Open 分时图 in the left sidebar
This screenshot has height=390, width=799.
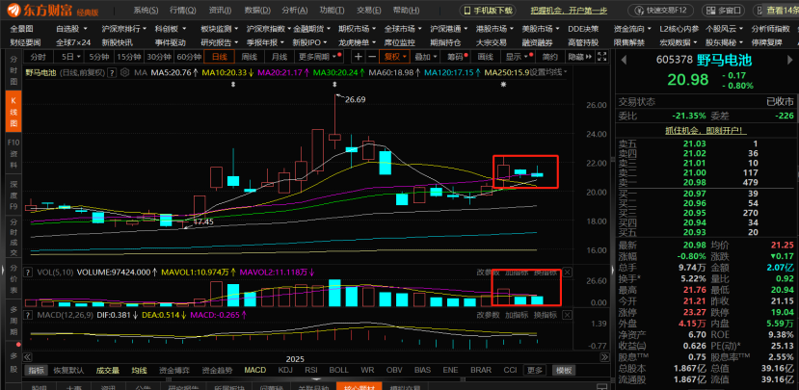13,72
